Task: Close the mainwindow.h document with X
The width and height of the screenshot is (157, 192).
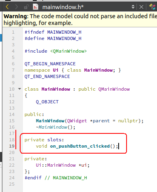Action: point(141,7)
